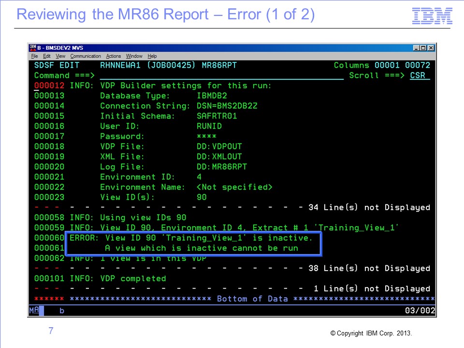
Task: Click the DD:MR86RPT log file value
Action: tap(222, 167)
